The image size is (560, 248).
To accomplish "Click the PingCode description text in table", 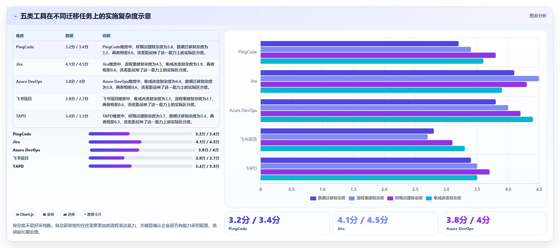I will pyautogui.click(x=156, y=50).
